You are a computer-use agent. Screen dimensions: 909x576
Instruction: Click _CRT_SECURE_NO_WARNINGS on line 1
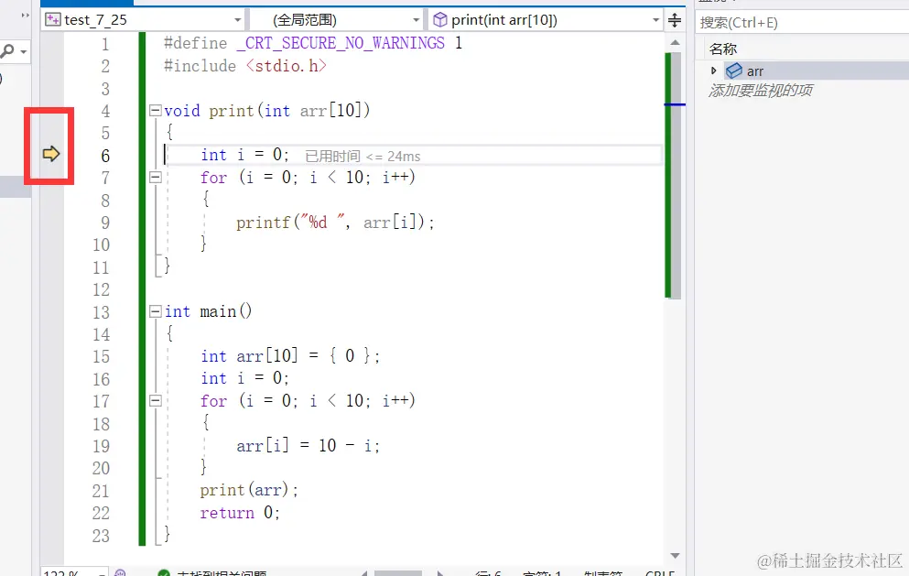341,43
